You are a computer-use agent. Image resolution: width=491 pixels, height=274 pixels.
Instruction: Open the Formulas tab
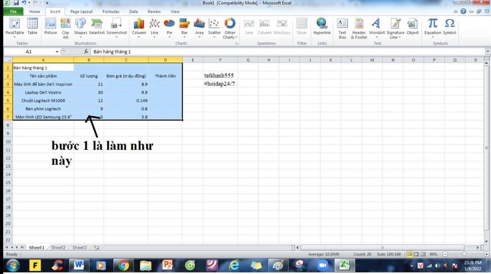[111, 11]
